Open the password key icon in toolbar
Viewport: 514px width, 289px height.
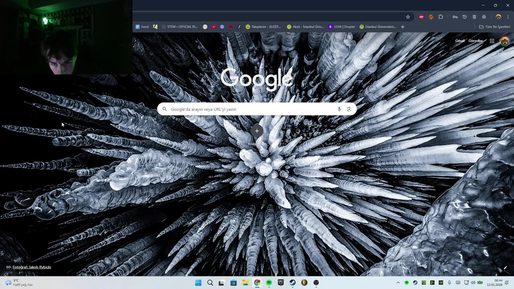tap(455, 17)
